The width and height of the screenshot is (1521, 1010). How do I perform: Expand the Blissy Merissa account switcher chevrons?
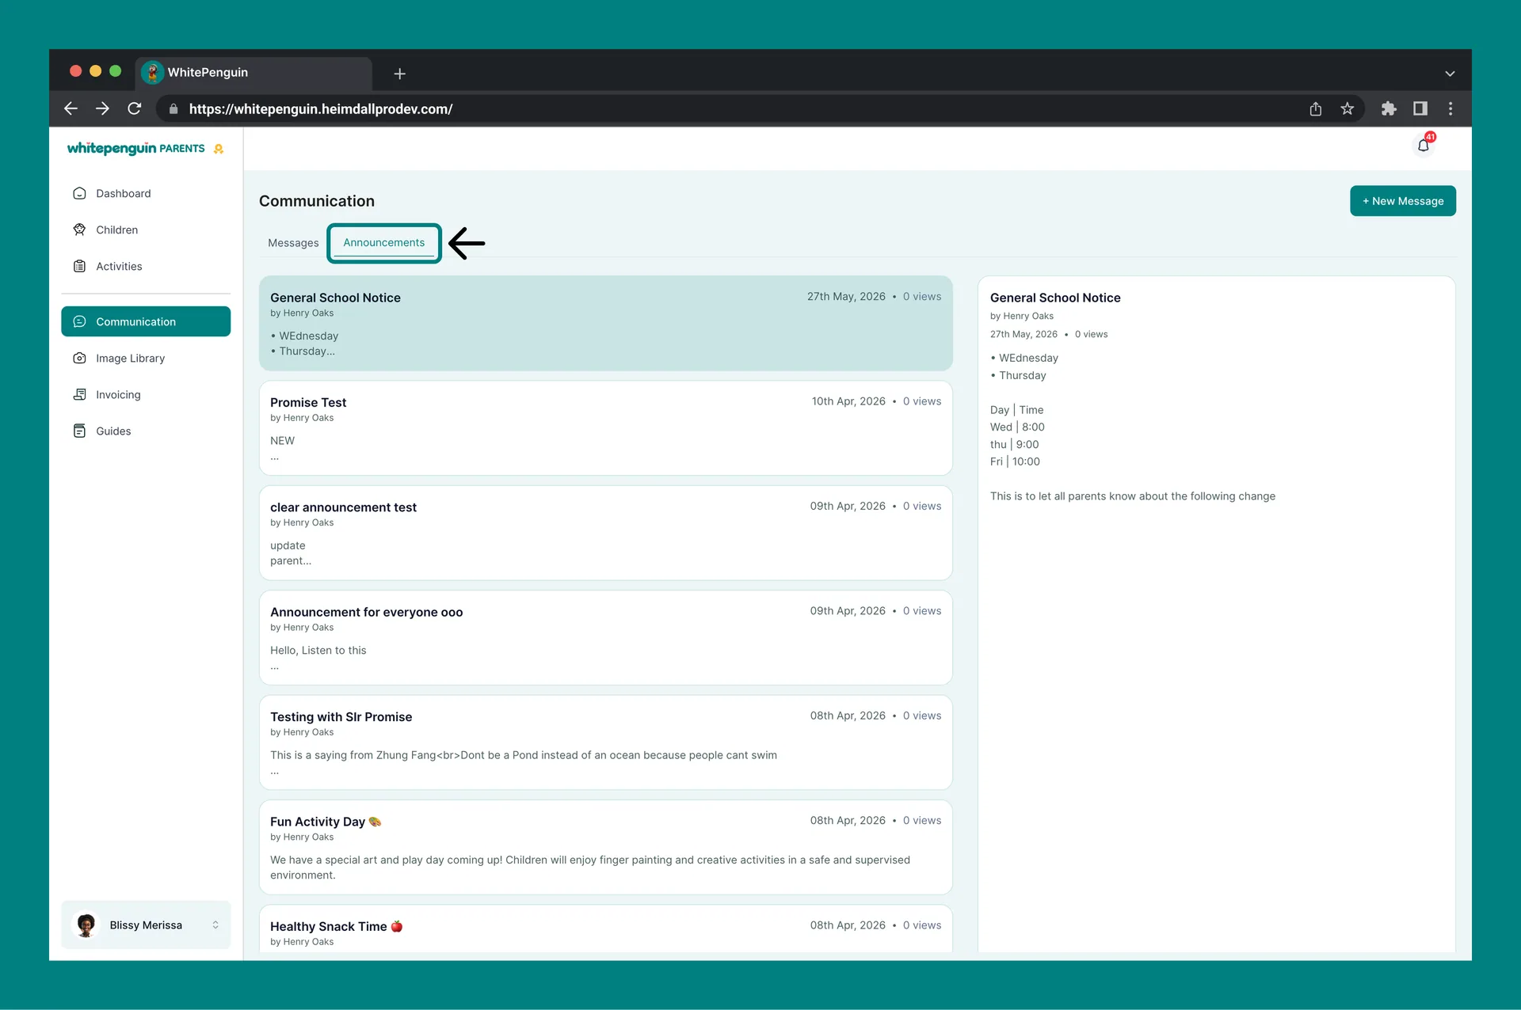tap(215, 925)
